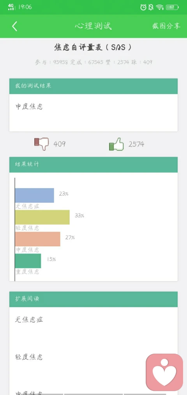Viewport: 187px width, 395px height.
Task: Open the pink heart floating icon
Action: pyautogui.click(x=164, y=372)
